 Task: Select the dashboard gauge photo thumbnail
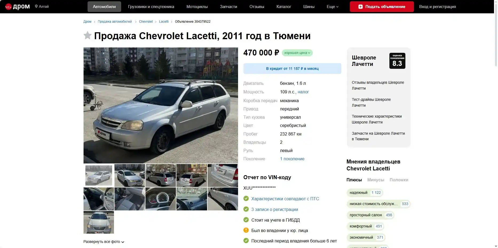(x=161, y=199)
